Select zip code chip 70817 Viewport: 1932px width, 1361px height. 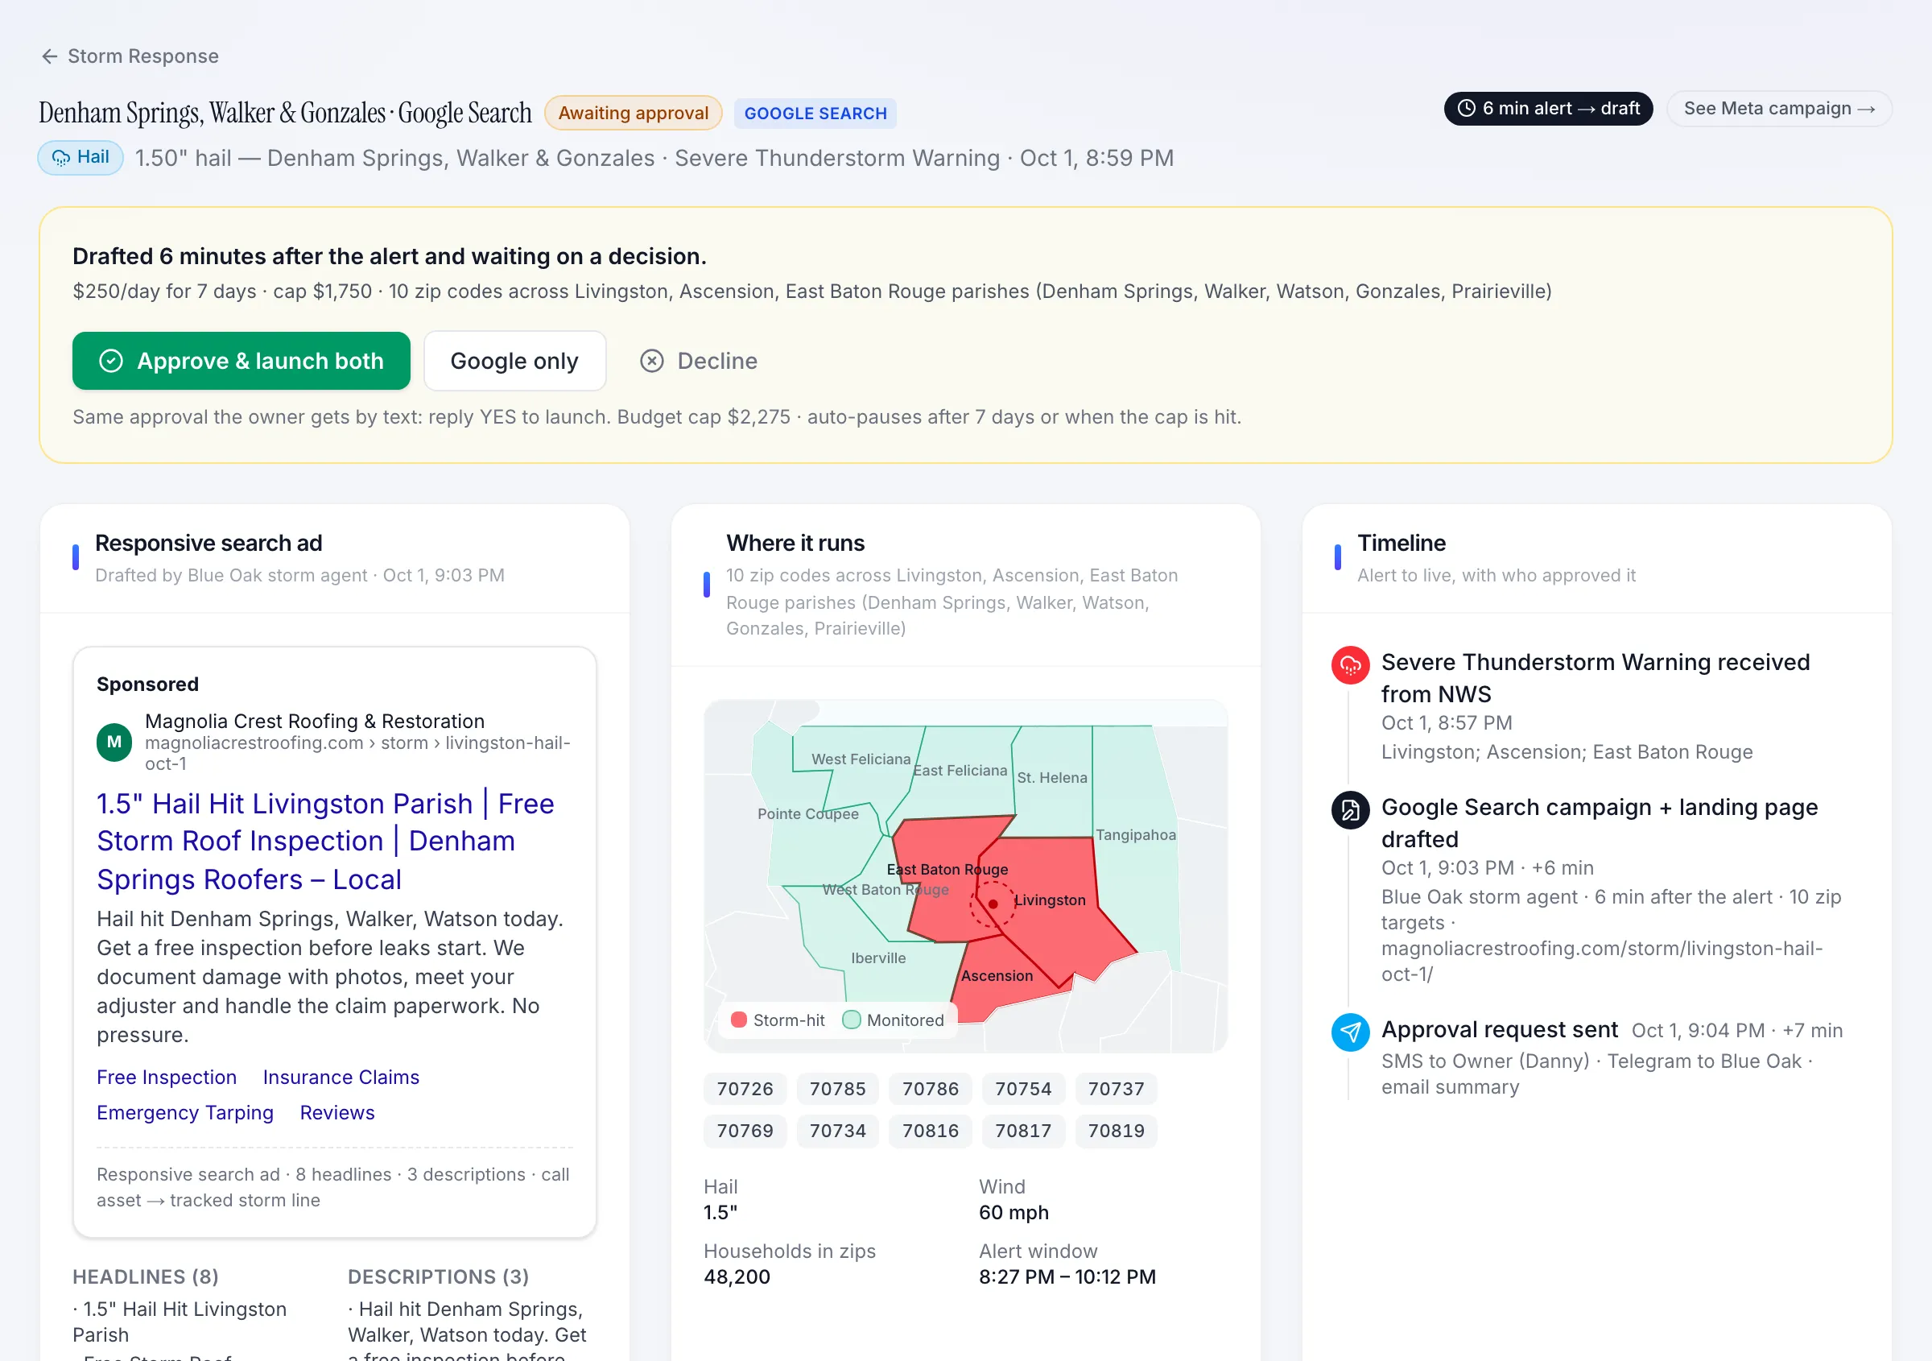(x=1023, y=1131)
